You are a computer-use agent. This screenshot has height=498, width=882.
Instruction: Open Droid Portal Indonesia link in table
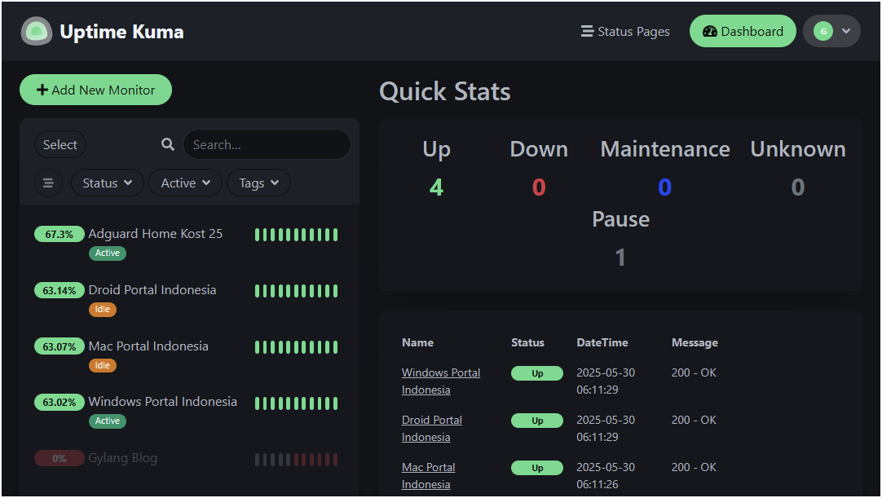point(432,429)
